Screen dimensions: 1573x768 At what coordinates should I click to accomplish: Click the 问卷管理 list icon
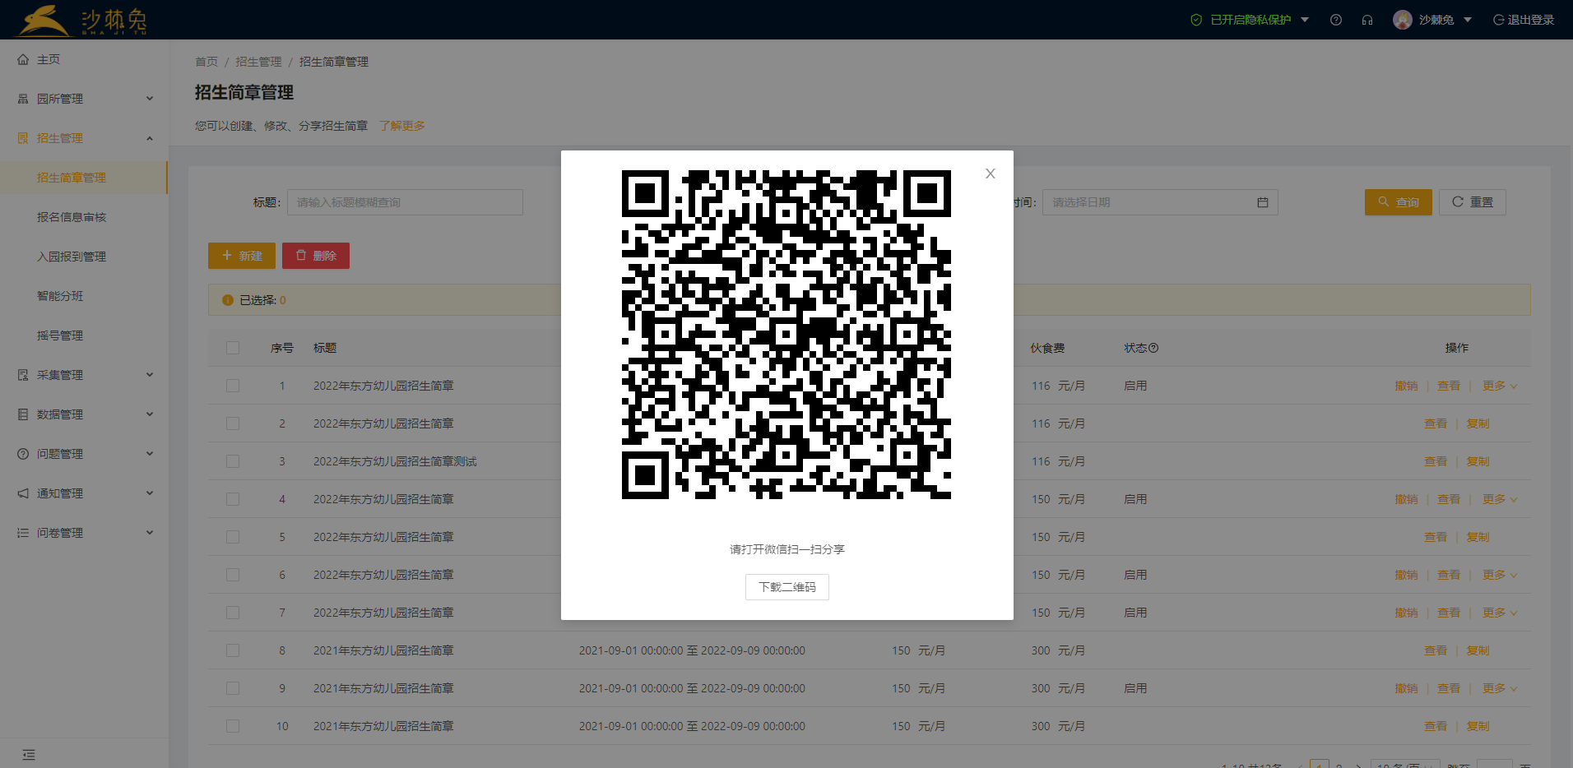pos(23,533)
